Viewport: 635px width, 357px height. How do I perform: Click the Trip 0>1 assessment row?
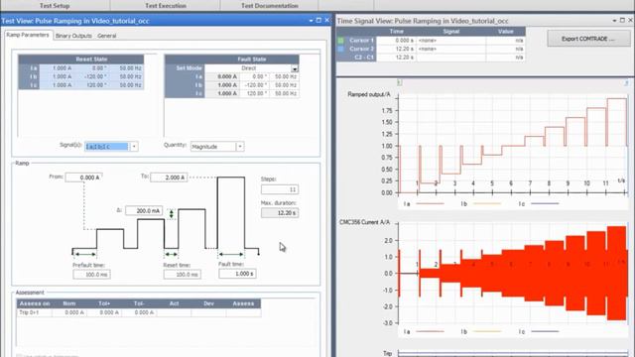139,312
